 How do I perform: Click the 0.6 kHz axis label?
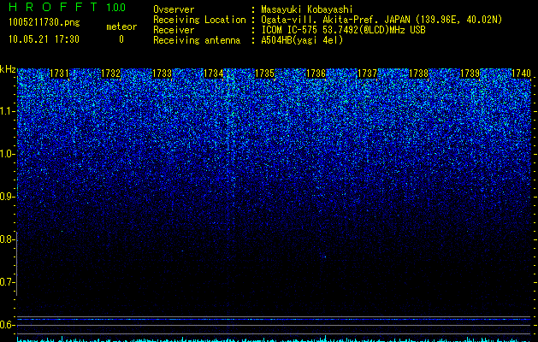(x=7, y=325)
